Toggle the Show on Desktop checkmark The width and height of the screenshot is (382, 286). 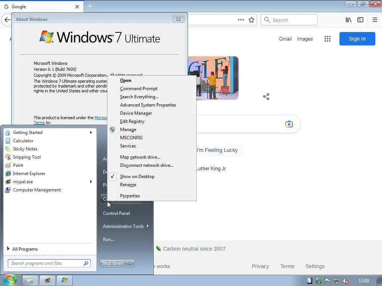(112, 176)
